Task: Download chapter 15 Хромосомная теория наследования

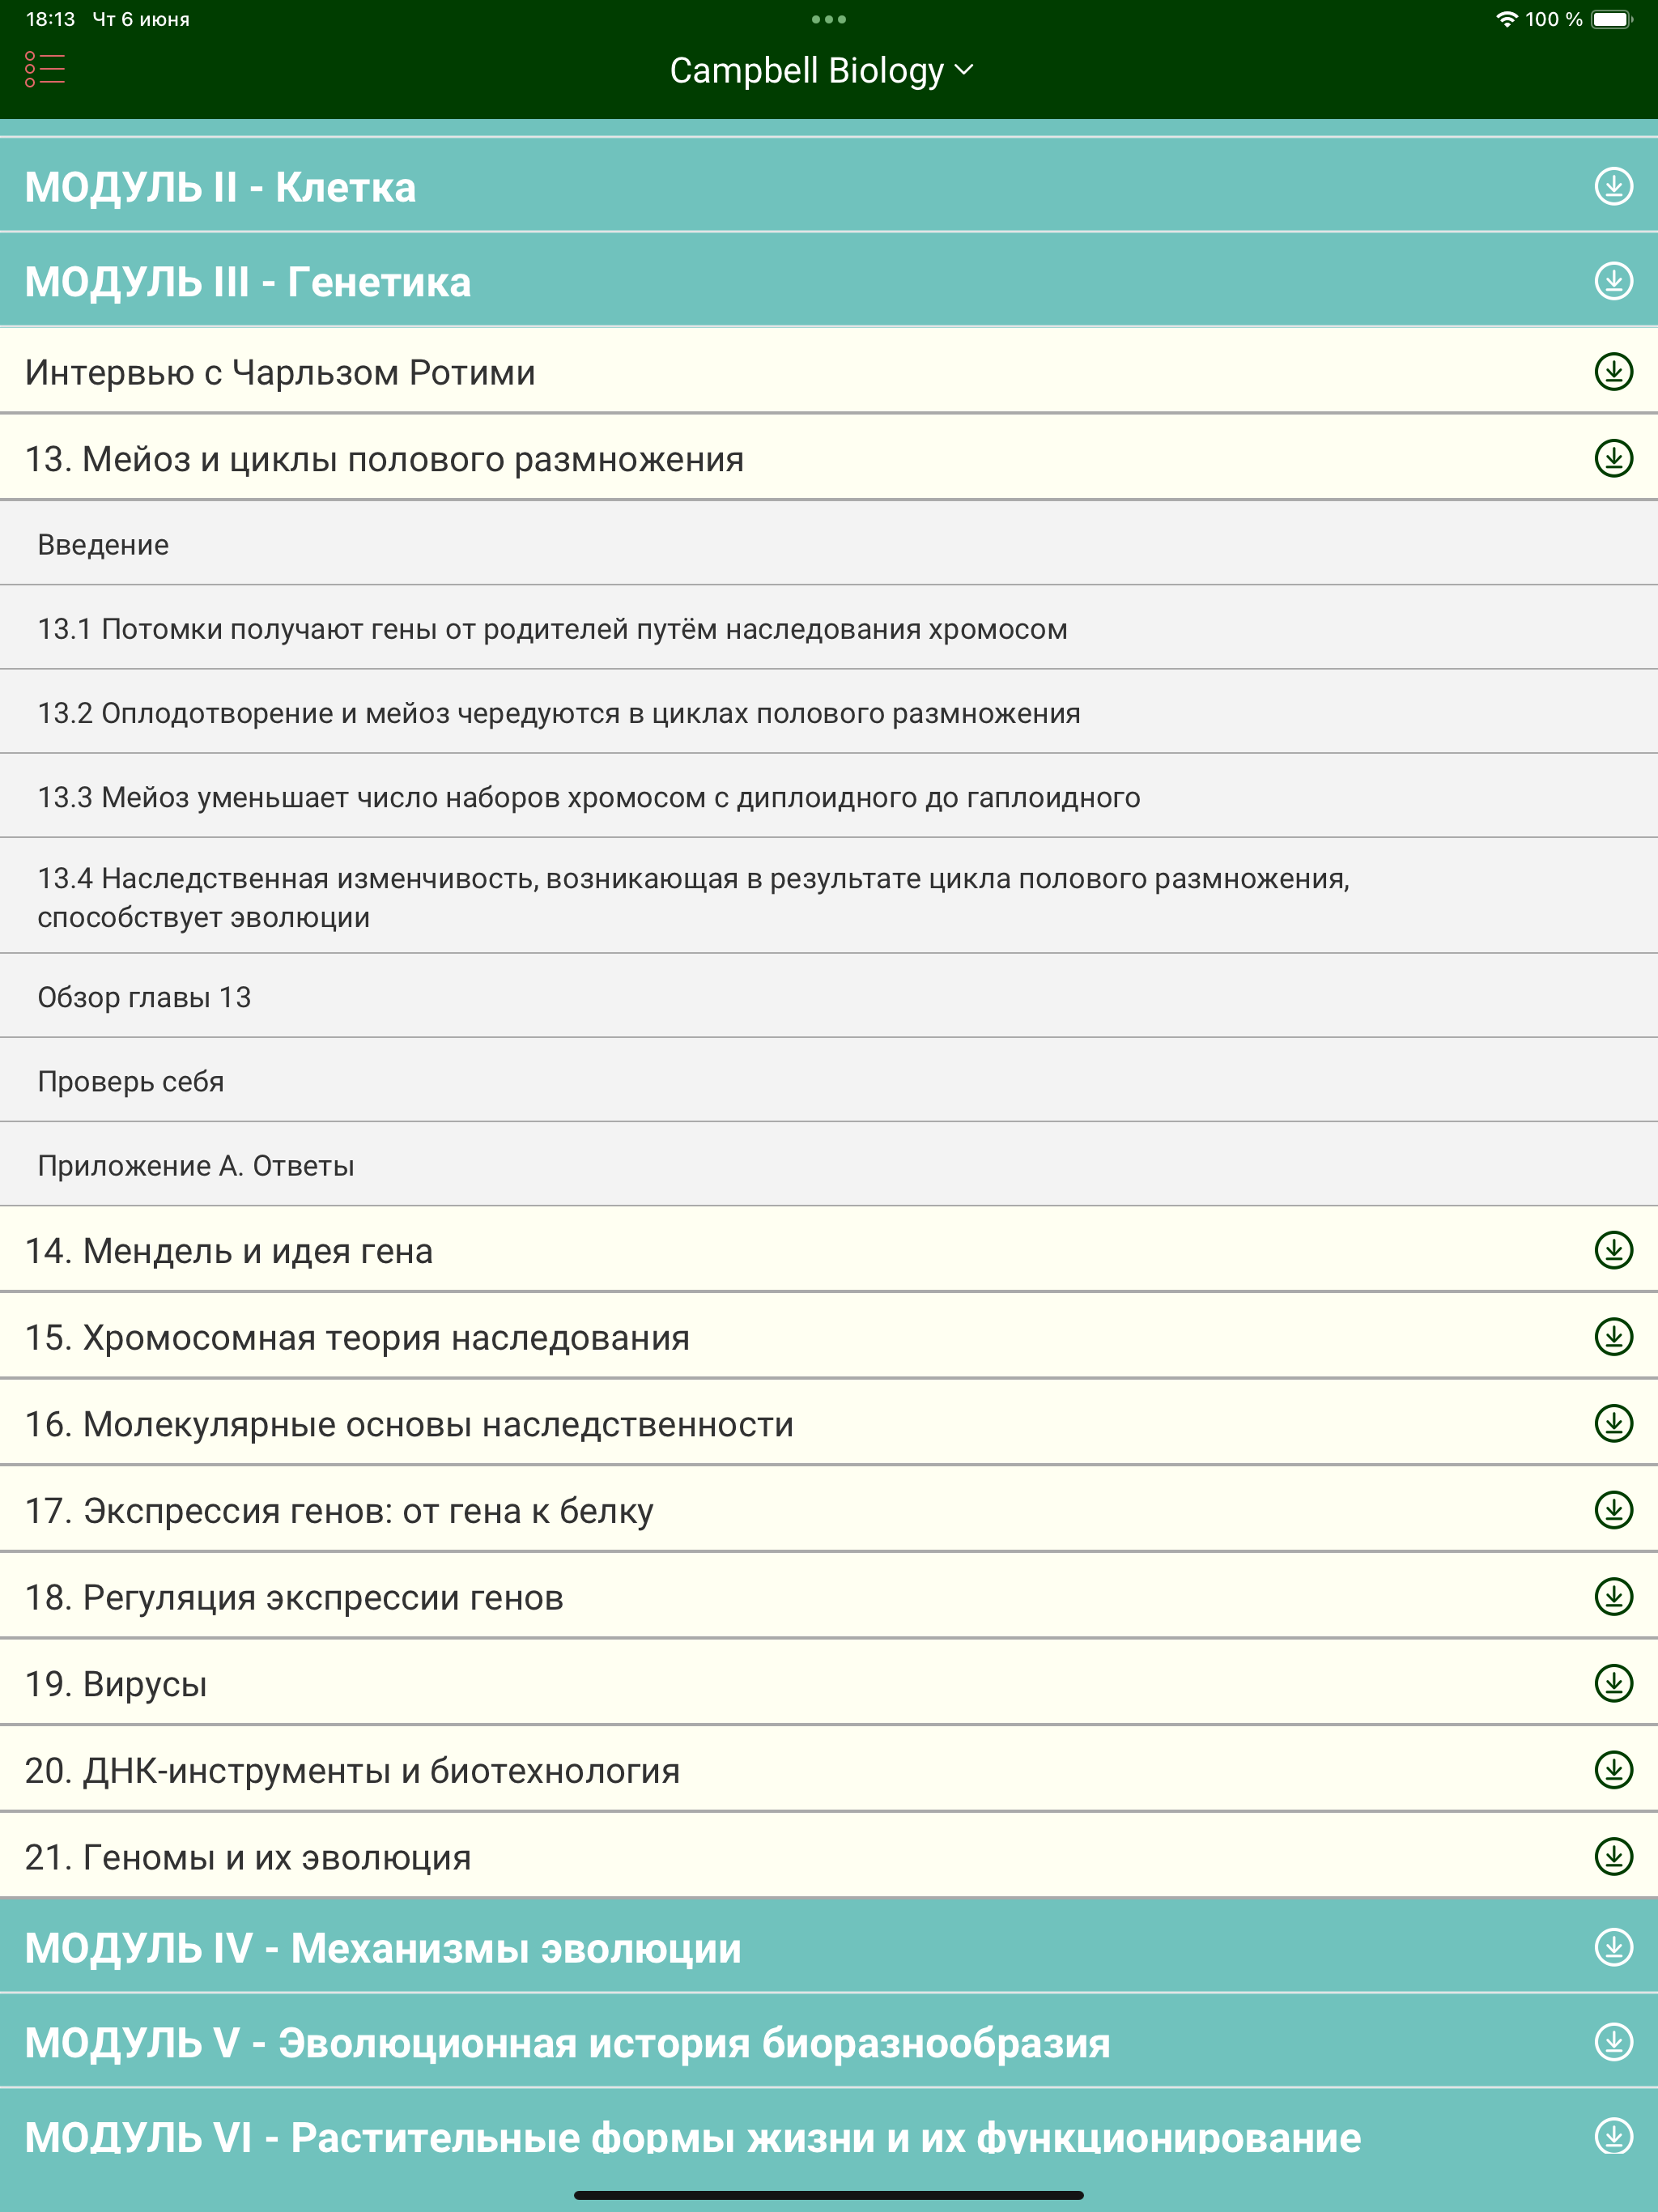Action: tap(1613, 1336)
